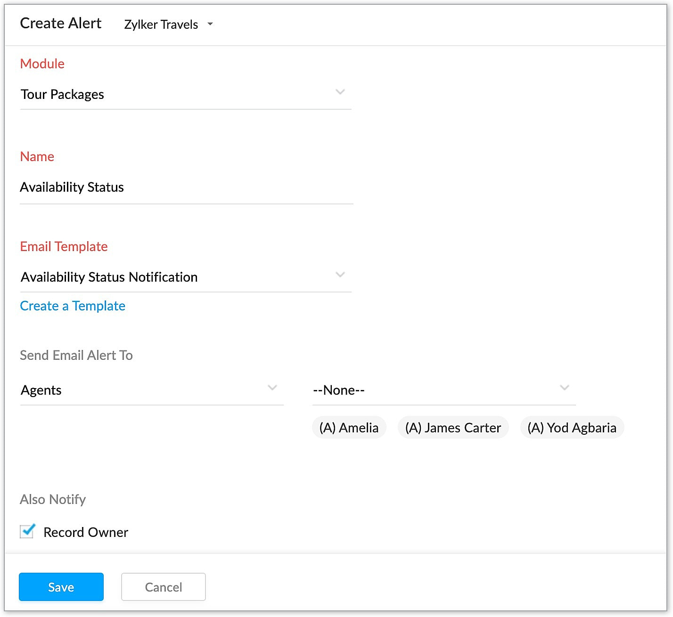Click the Send Email Alert To label

76,355
